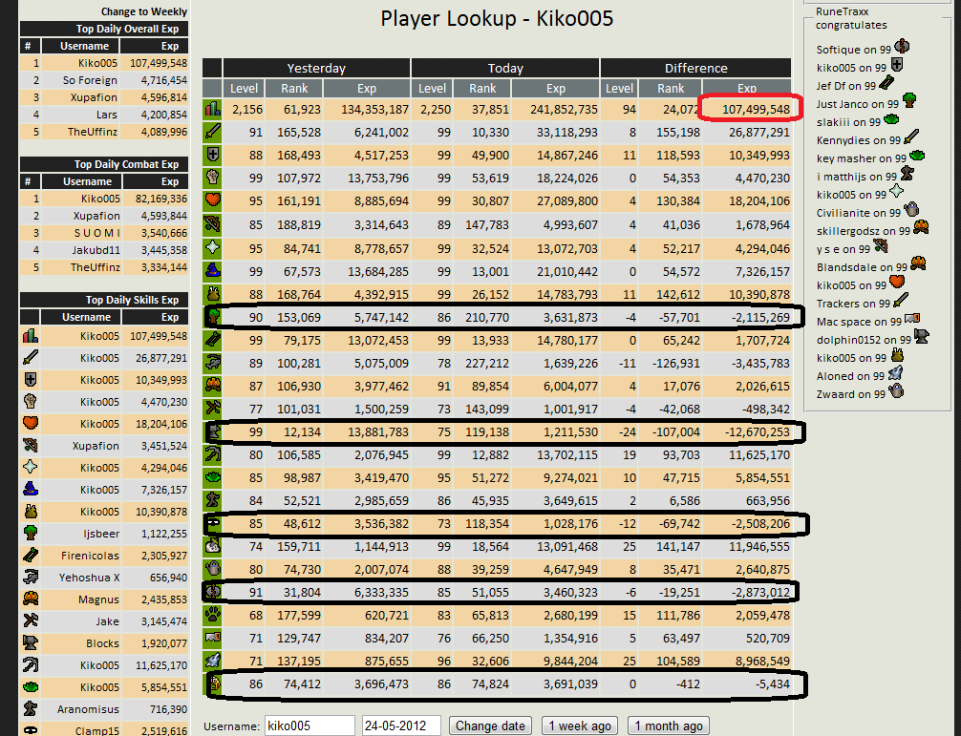Image resolution: width=961 pixels, height=736 pixels.
Task: Select the Summoning icon in the main table row with 875,655
Action: pos(213,661)
